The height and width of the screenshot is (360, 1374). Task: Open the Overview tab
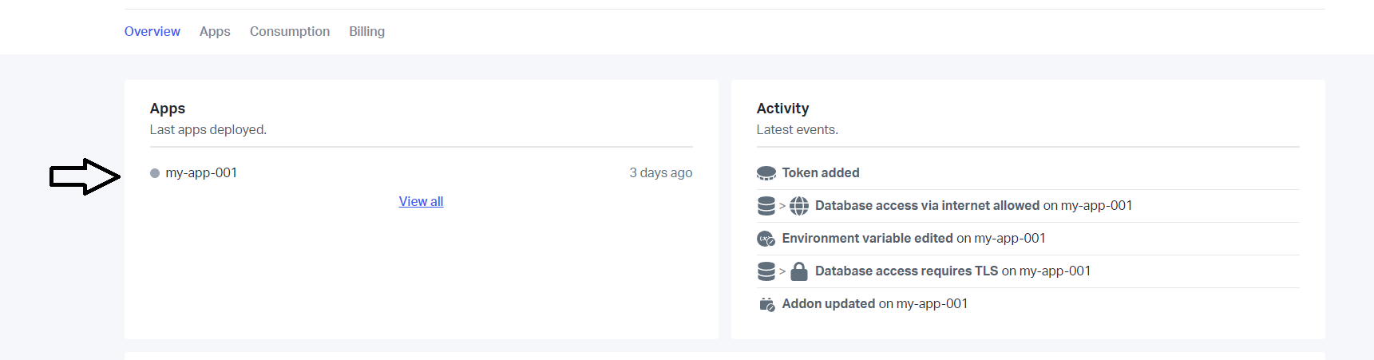pos(152,31)
